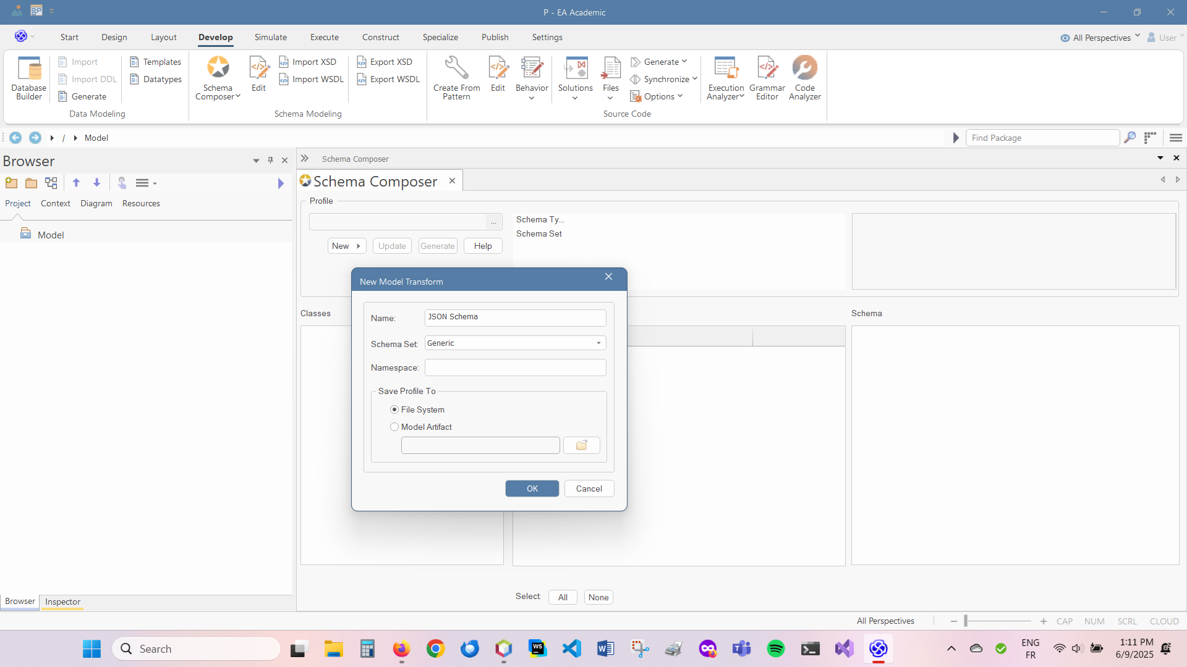The image size is (1187, 667).
Task: Open Templates in Data Modeling
Action: [156, 62]
